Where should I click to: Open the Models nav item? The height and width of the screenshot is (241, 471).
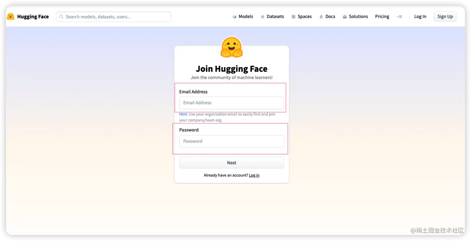[243, 17]
